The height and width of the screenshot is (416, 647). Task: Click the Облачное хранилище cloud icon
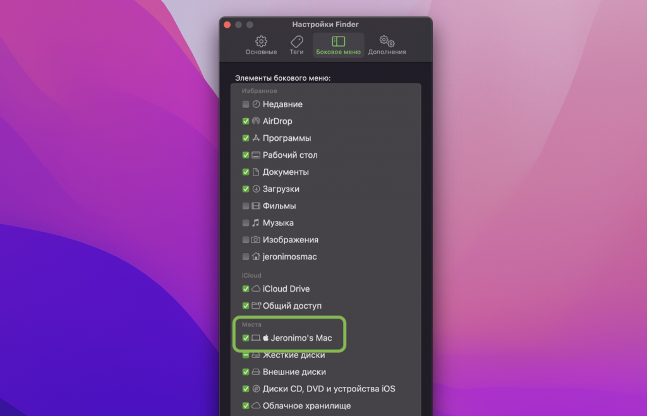pos(256,406)
